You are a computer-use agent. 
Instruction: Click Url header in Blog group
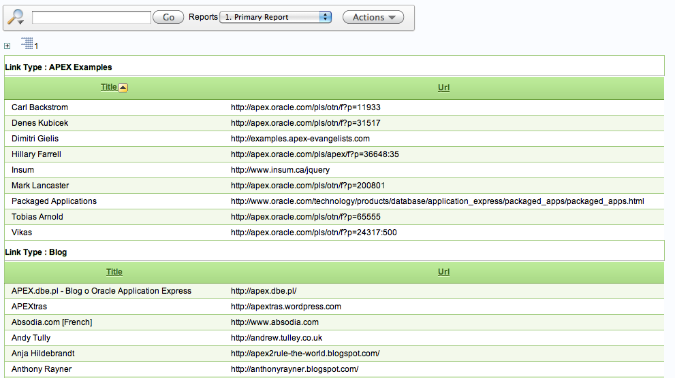point(443,271)
